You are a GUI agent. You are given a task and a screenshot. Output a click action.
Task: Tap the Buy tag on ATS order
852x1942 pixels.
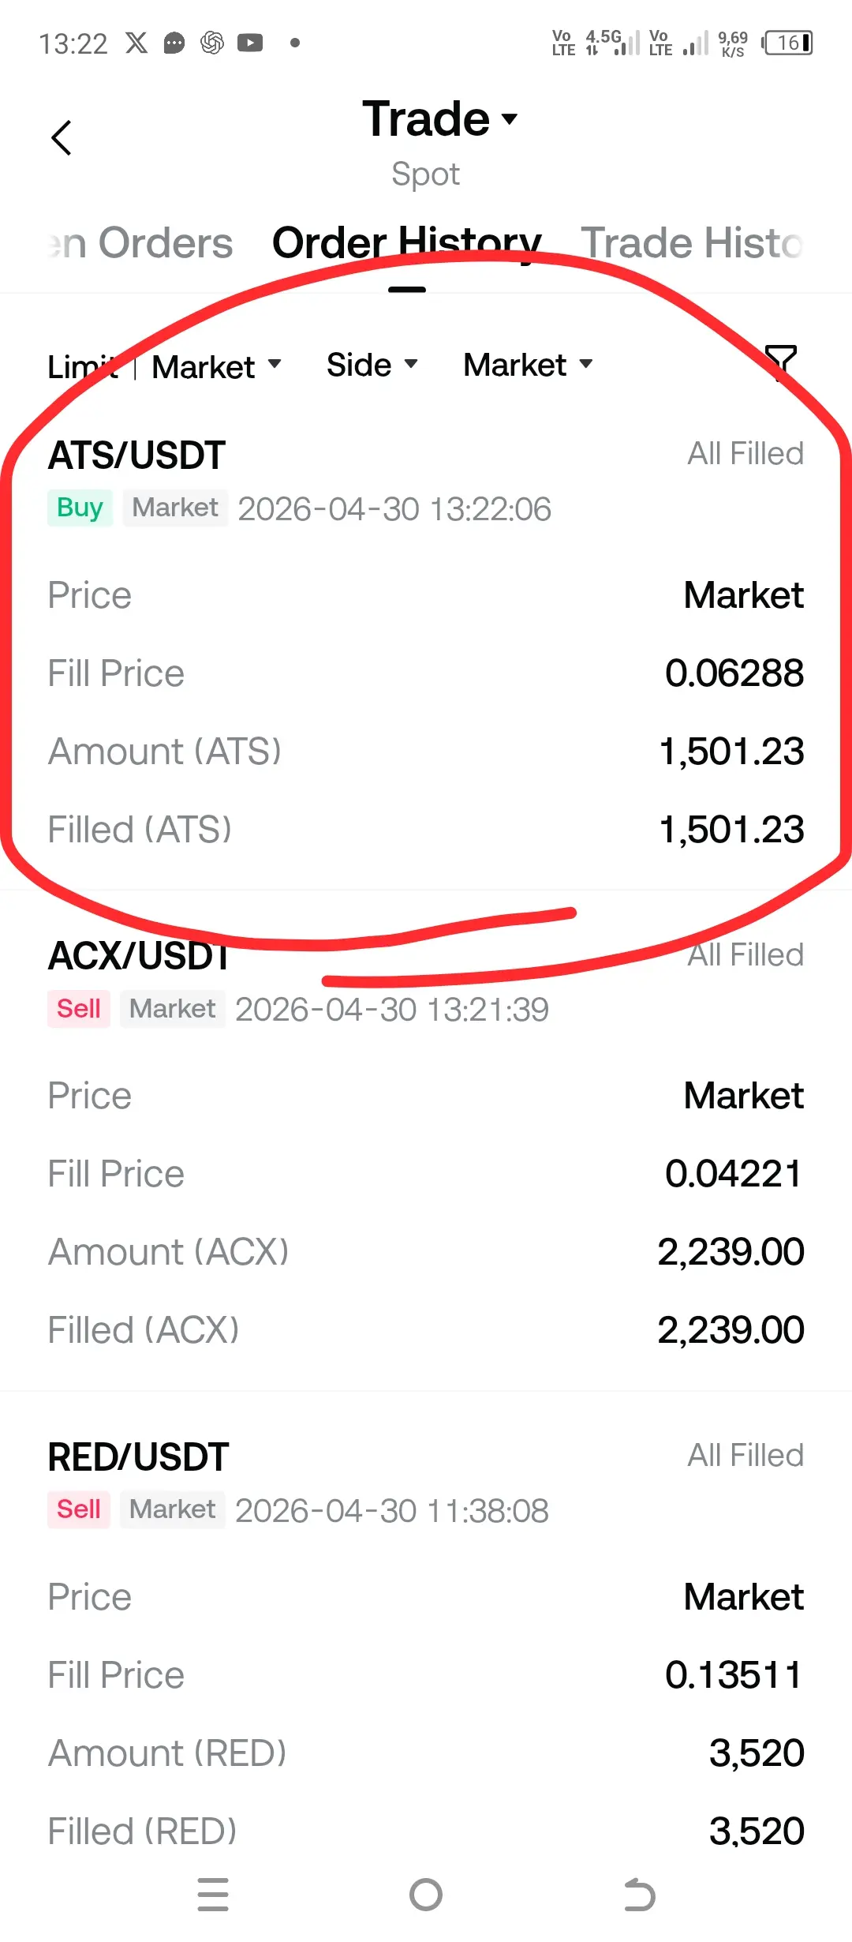pos(80,508)
